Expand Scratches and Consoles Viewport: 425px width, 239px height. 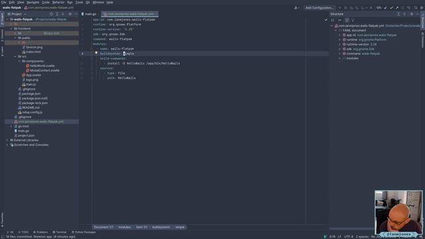coord(7,145)
